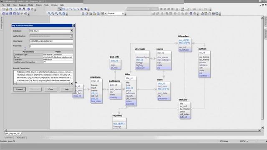Switch to the Bulk Editor bottom tab

21,138
